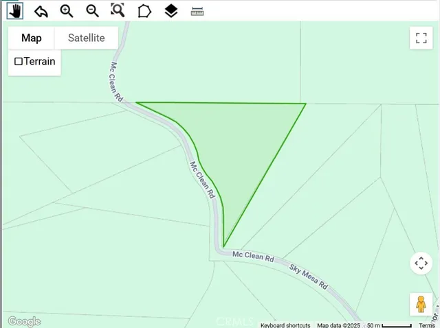This screenshot has height=328, width=440.
Task: Select the ruler measure tool
Action: tap(197, 10)
